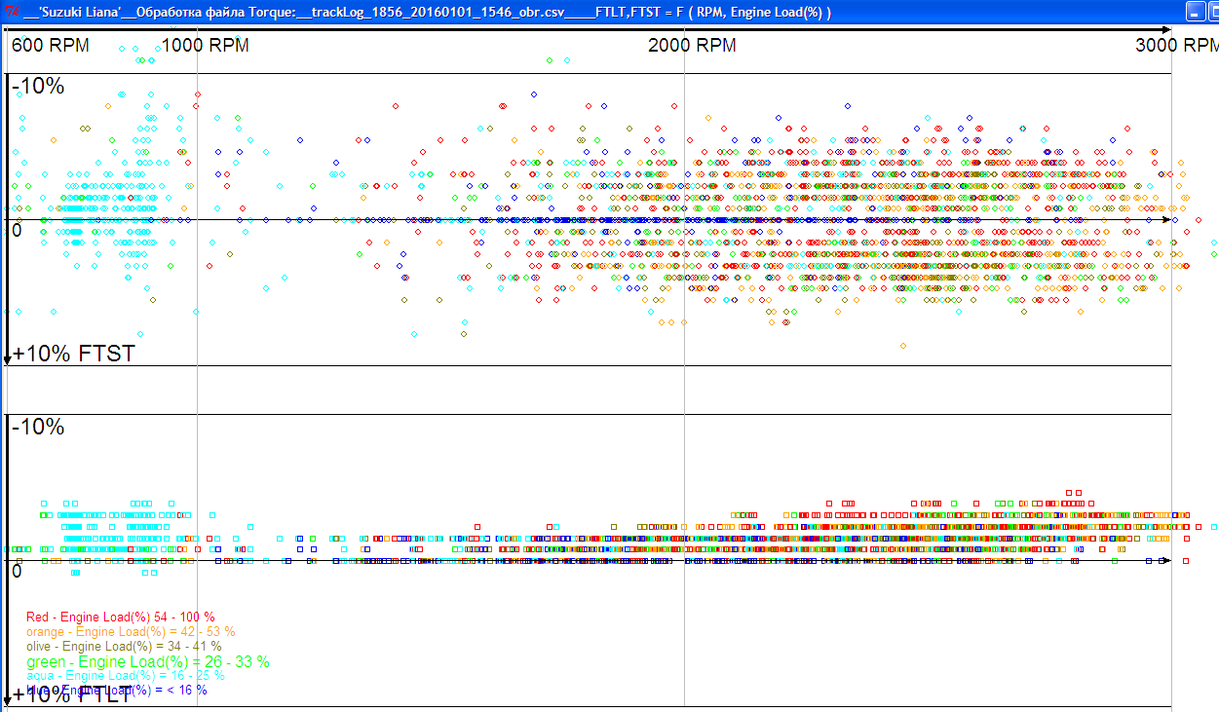Click the right arrowhead of FTST zero axis
The height and width of the screenshot is (712, 1219).
[x=1166, y=220]
